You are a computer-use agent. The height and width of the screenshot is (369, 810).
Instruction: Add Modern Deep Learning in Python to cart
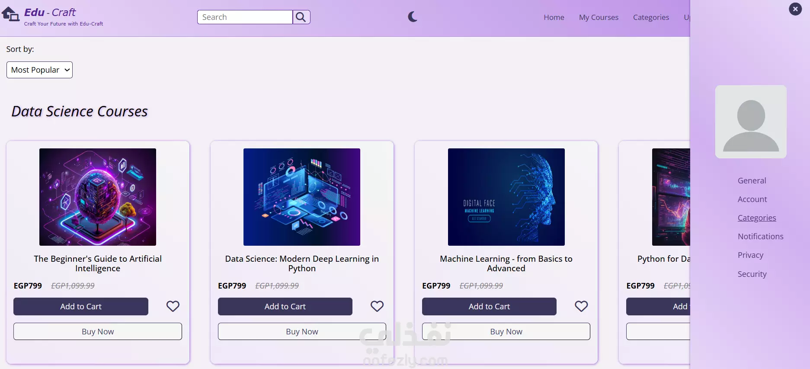pyautogui.click(x=285, y=306)
